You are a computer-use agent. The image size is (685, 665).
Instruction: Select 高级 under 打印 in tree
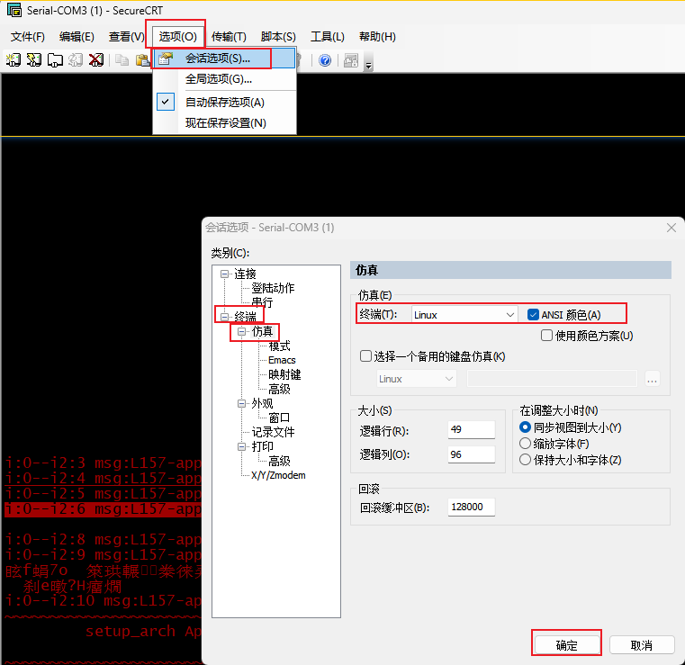tap(280, 461)
